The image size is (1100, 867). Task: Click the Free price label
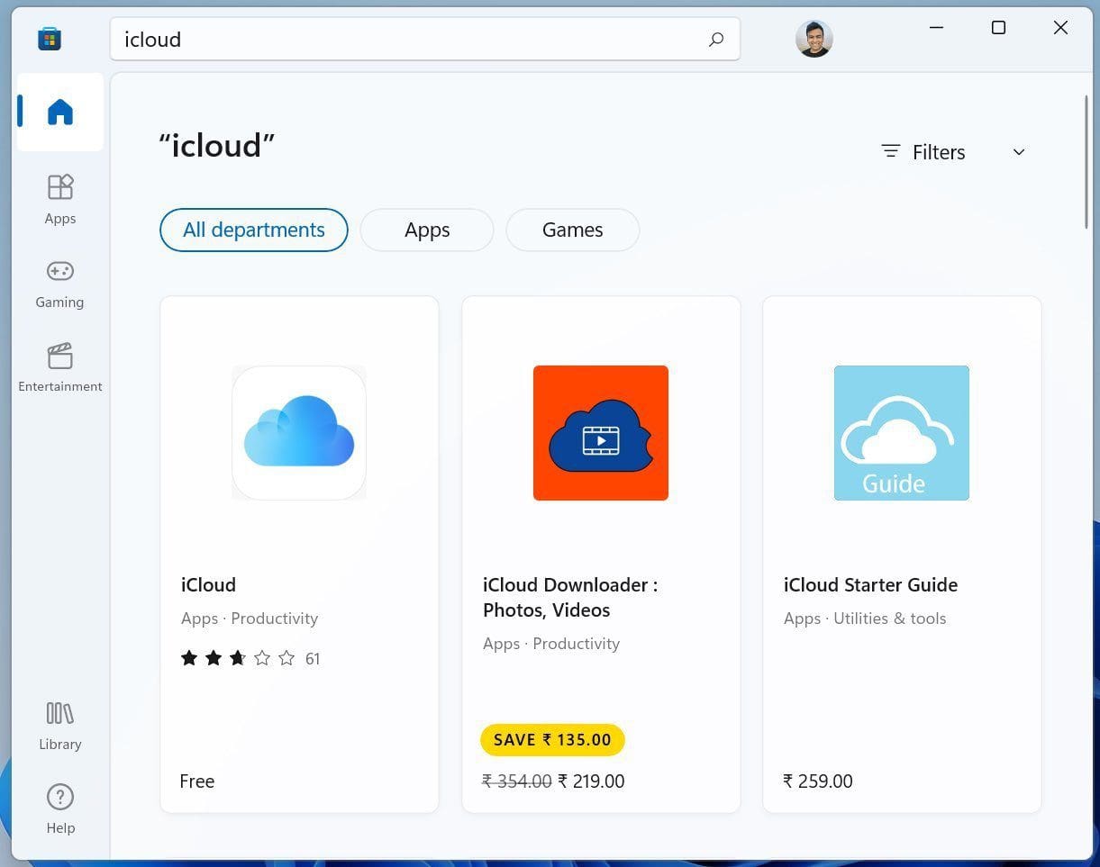[x=197, y=781]
